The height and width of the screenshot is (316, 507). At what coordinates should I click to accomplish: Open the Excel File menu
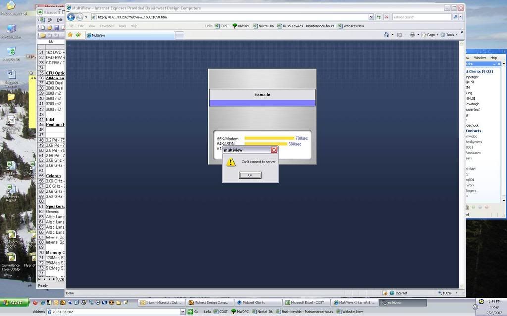click(50, 20)
